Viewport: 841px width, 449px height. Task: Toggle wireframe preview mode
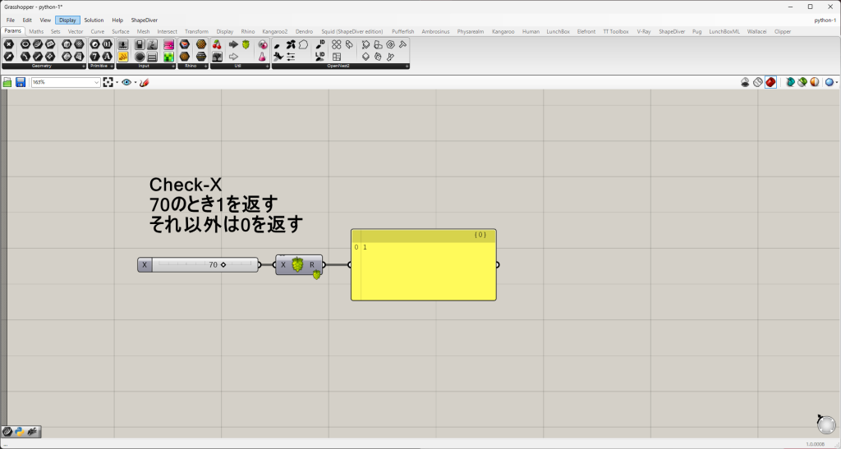[x=758, y=82]
